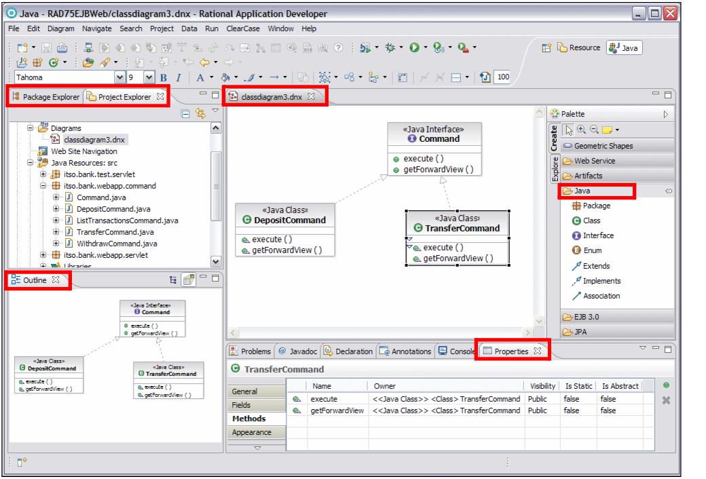Select the Implements connector tool
Screen dimensions: 706x479
click(596, 281)
